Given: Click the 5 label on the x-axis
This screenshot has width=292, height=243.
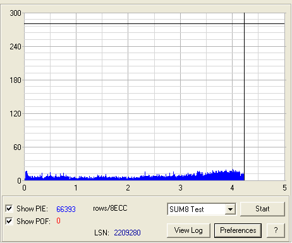Looking at the screenshot, I should [x=284, y=188].
